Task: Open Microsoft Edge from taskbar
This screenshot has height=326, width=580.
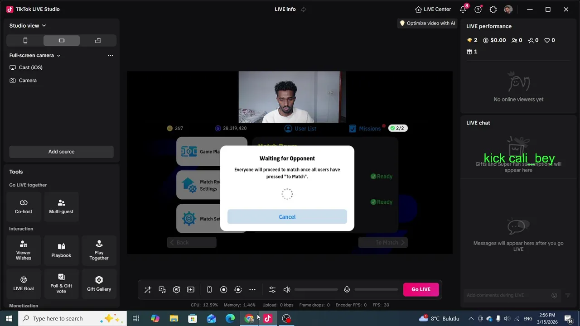Action: click(x=230, y=318)
